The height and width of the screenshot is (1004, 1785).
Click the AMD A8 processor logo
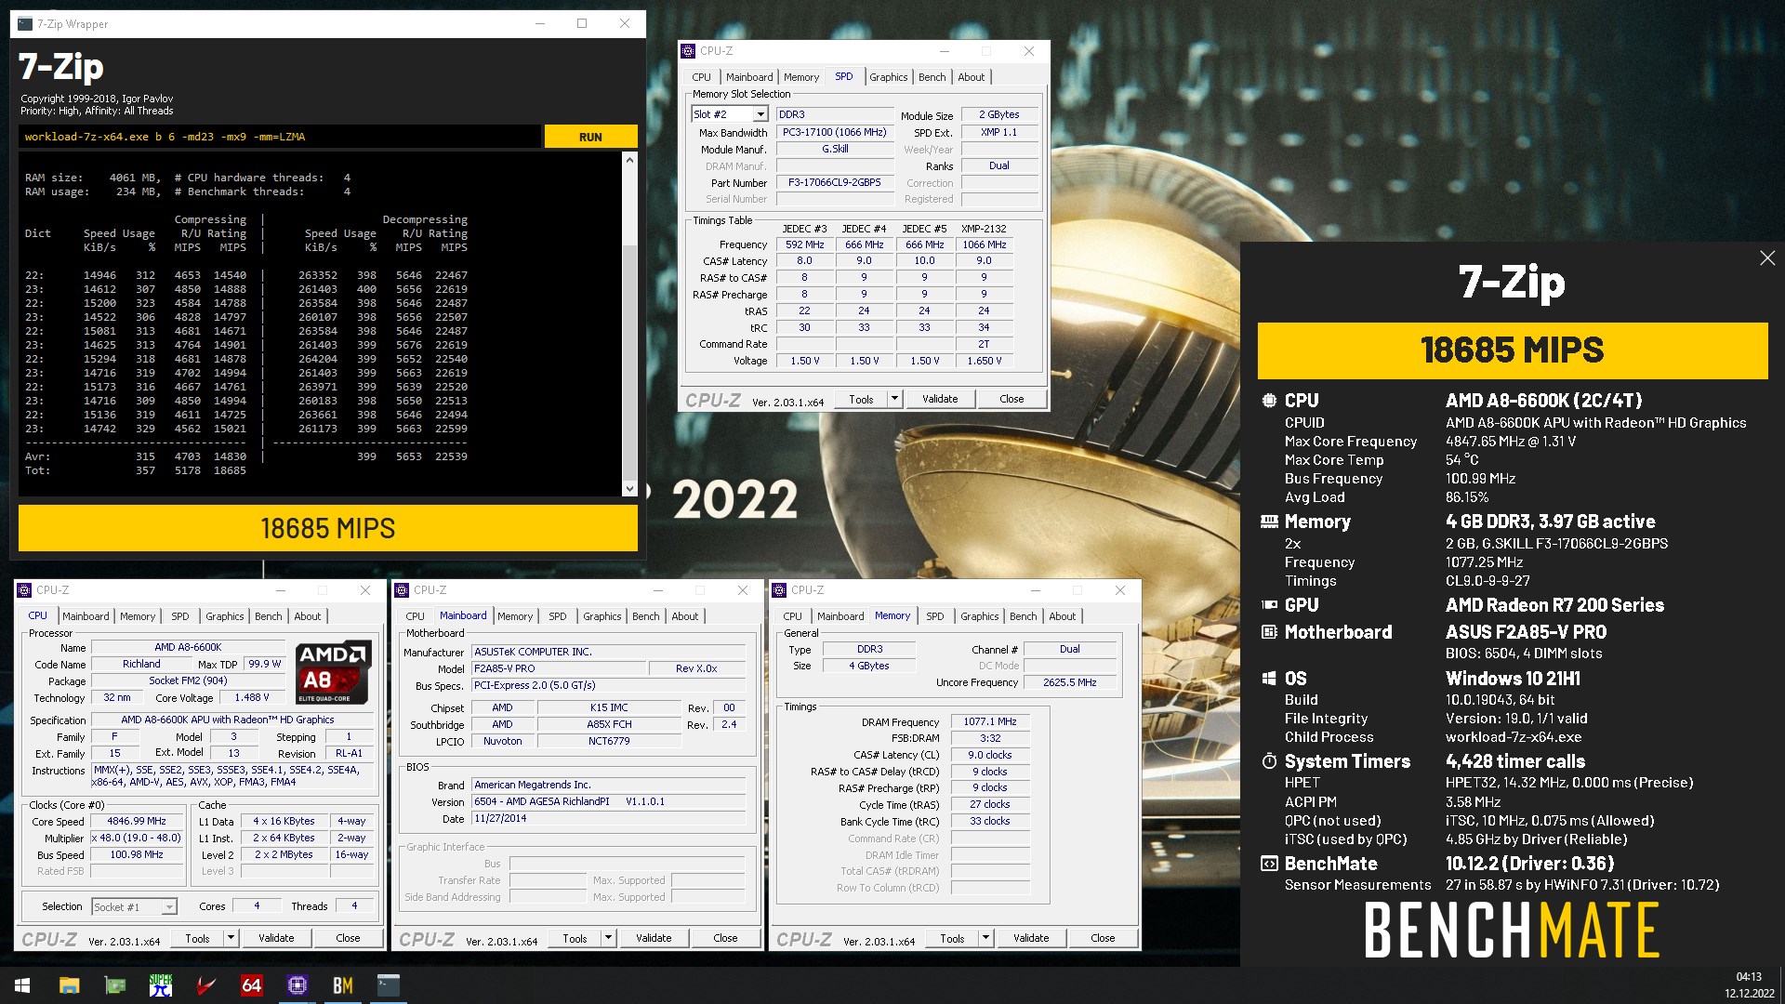pos(334,672)
